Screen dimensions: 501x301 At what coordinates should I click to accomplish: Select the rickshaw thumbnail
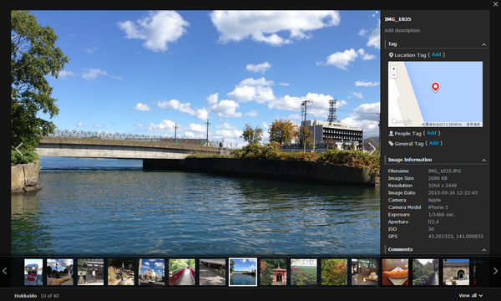point(33,273)
